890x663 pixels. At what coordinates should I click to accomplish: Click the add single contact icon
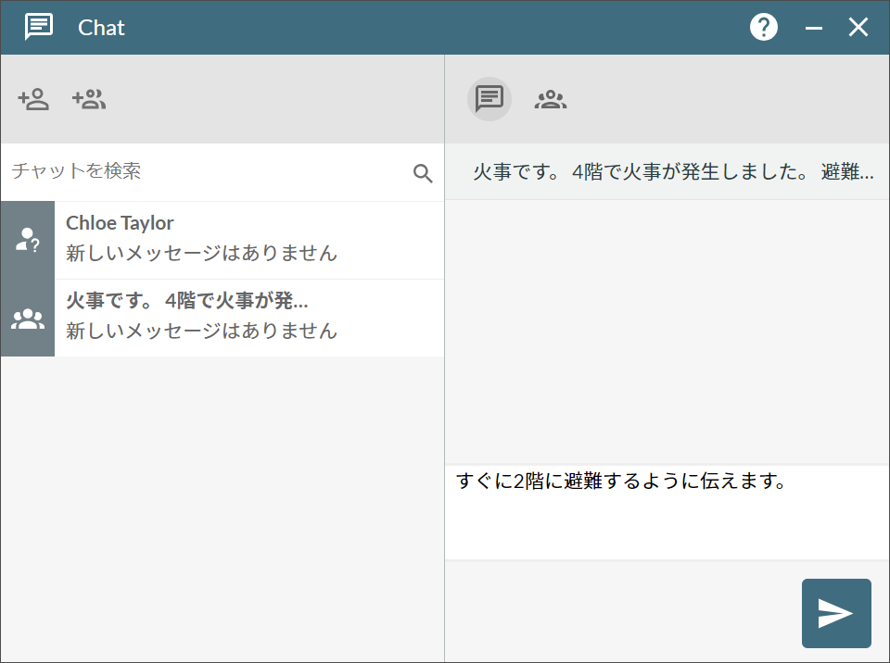click(x=33, y=99)
